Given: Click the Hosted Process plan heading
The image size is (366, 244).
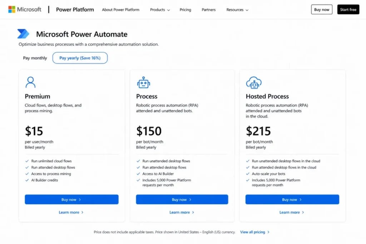Looking at the screenshot, I should click(x=267, y=96).
